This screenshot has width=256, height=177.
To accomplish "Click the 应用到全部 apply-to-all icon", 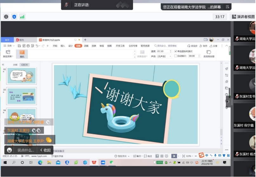I will coord(209,53).
